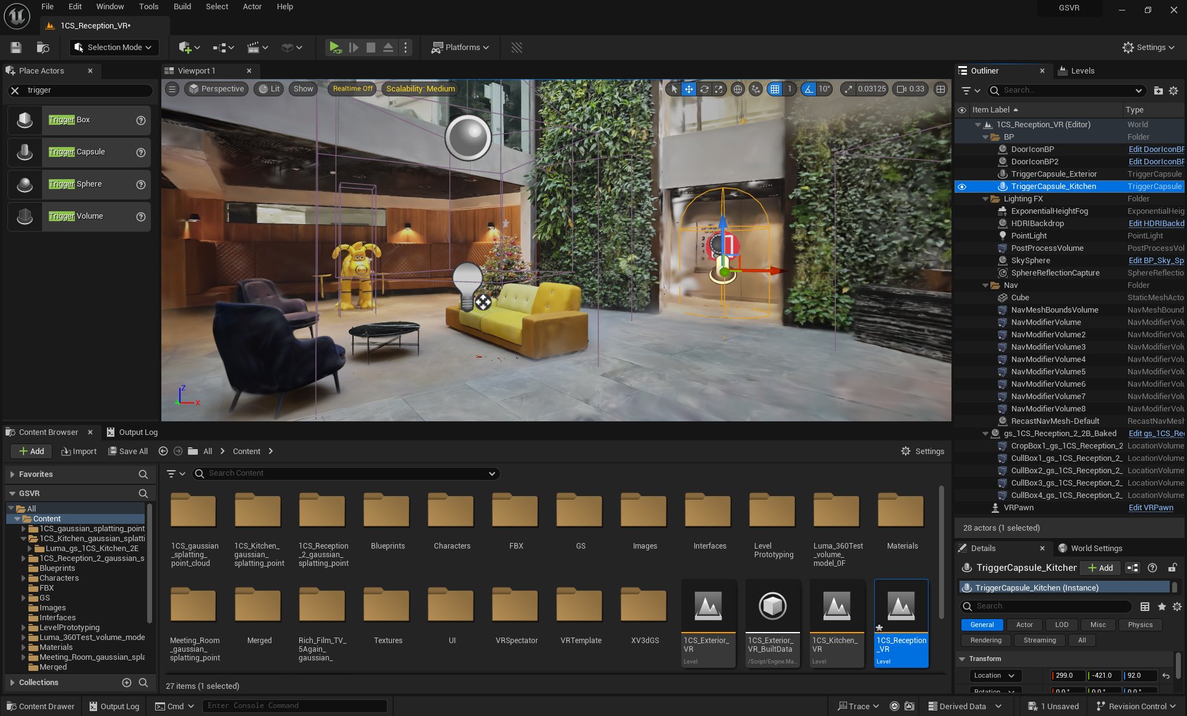This screenshot has height=716, width=1187.
Task: Open play options three-dot menu
Action: tap(406, 48)
